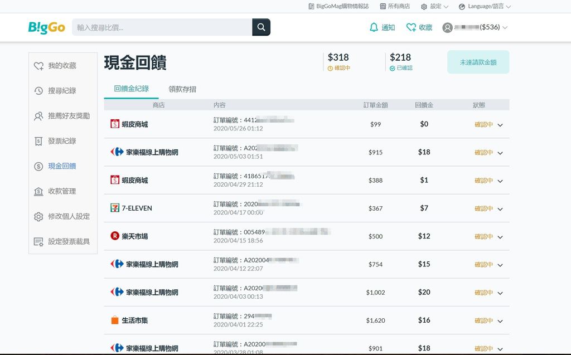The height and width of the screenshot is (355, 571).
Task: Open 收款管理 in sidebar
Action: tap(62, 191)
